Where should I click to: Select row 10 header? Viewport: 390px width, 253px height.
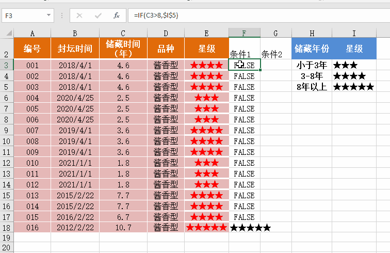click(x=7, y=141)
